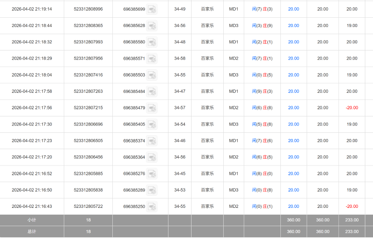Click the 总计 grand total row label

point(32,231)
